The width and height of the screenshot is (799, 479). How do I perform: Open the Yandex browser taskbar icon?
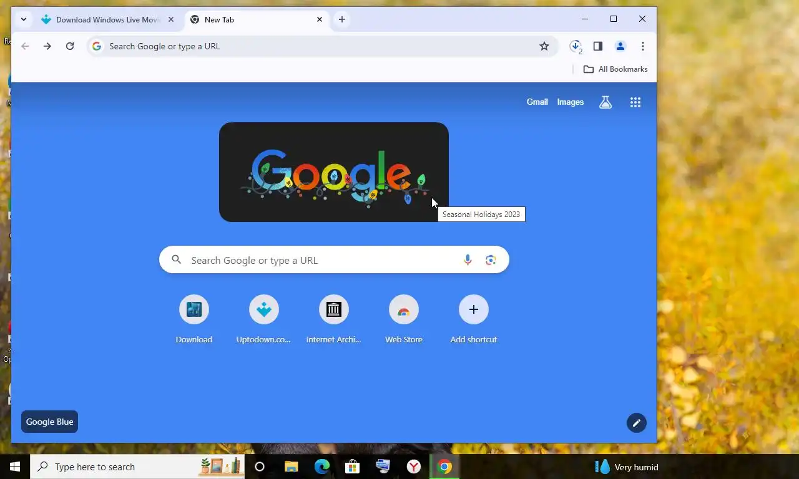coord(414,467)
